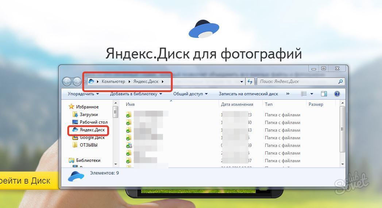Click Записать на оптический диск
Image resolution: width=382 pixels, height=208 pixels.
click(x=248, y=94)
